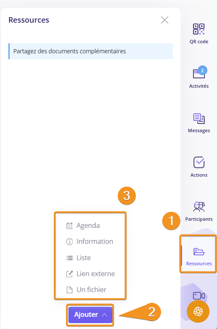Click the chevron on the Ajouter button
217x329 pixels.
click(105, 315)
